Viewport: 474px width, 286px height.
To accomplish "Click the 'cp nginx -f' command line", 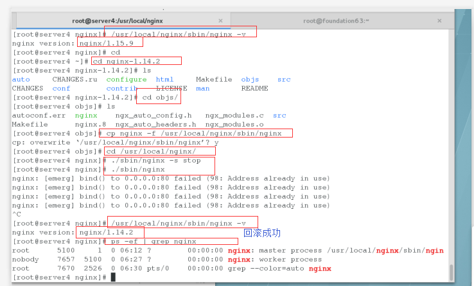I will (x=194, y=134).
